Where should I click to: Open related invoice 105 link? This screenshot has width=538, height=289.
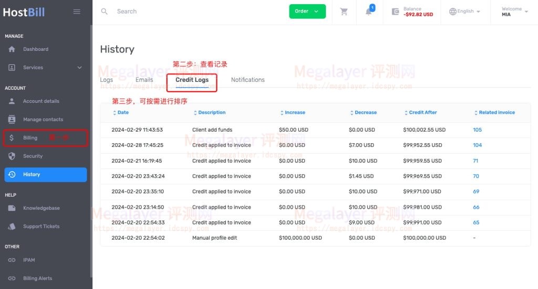(x=477, y=130)
